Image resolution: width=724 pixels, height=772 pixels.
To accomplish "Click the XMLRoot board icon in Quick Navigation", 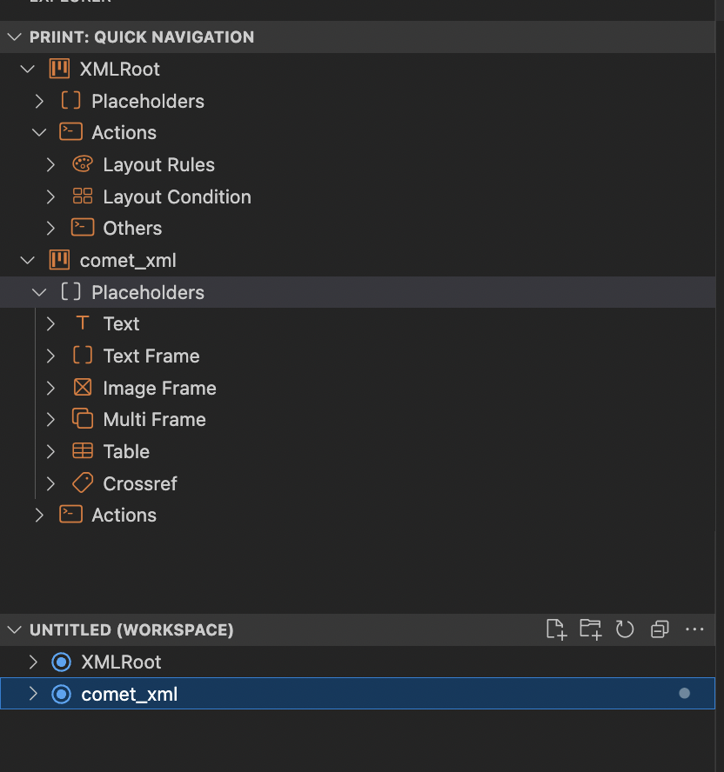I will (x=60, y=69).
